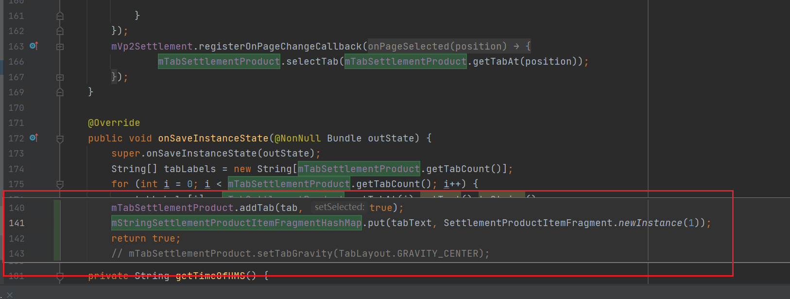790x299 pixels.
Task: Click line number 140 in the lower pane
Action: [x=17, y=208]
